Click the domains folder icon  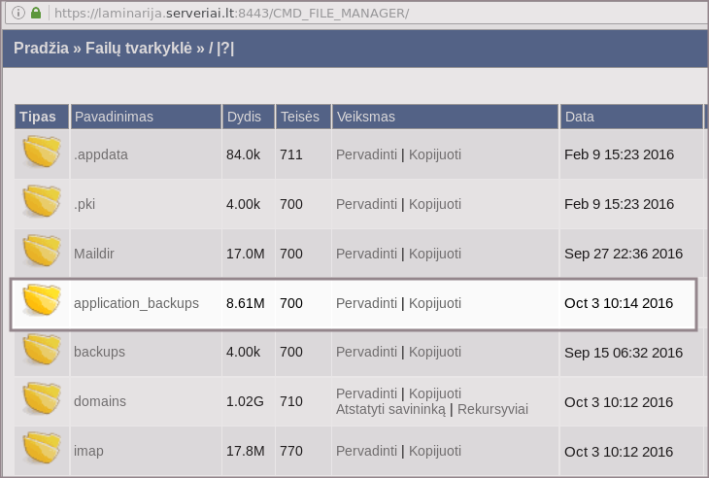(42, 400)
